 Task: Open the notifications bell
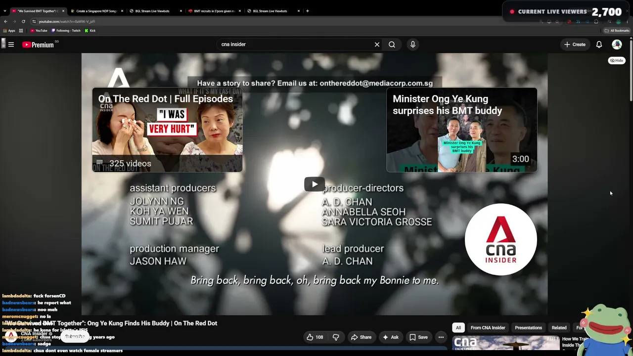(599, 44)
